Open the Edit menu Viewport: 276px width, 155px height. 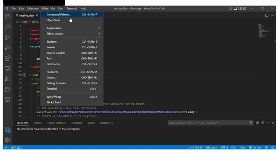pyautogui.click(x=21, y=9)
